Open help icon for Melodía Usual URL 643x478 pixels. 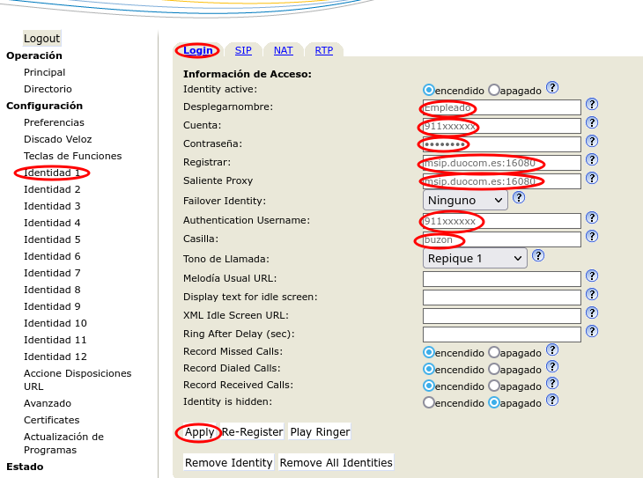pos(592,276)
